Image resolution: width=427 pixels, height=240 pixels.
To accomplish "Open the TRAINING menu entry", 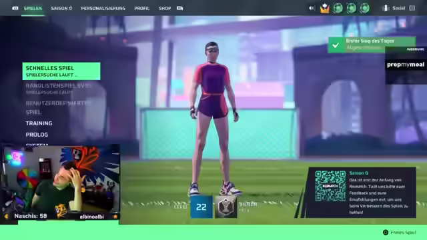I will pyautogui.click(x=39, y=123).
